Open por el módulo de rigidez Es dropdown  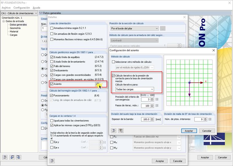[135, 68]
